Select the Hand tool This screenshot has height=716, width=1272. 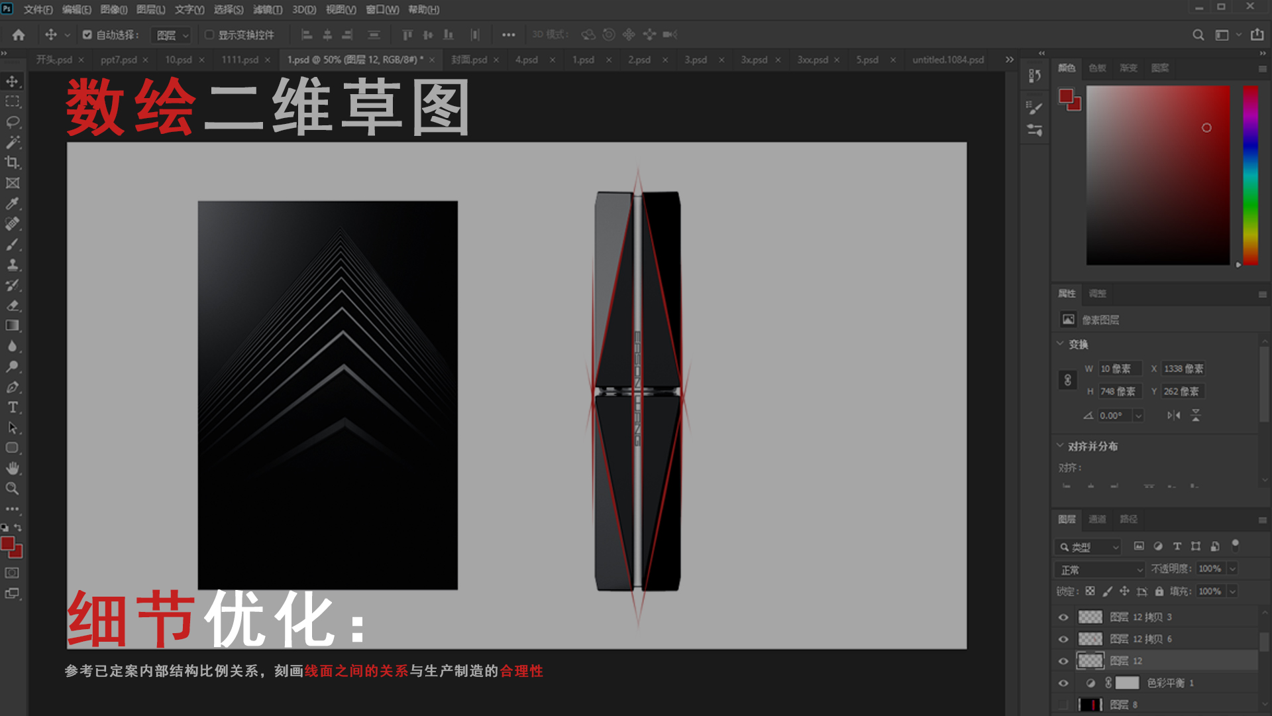coord(13,468)
